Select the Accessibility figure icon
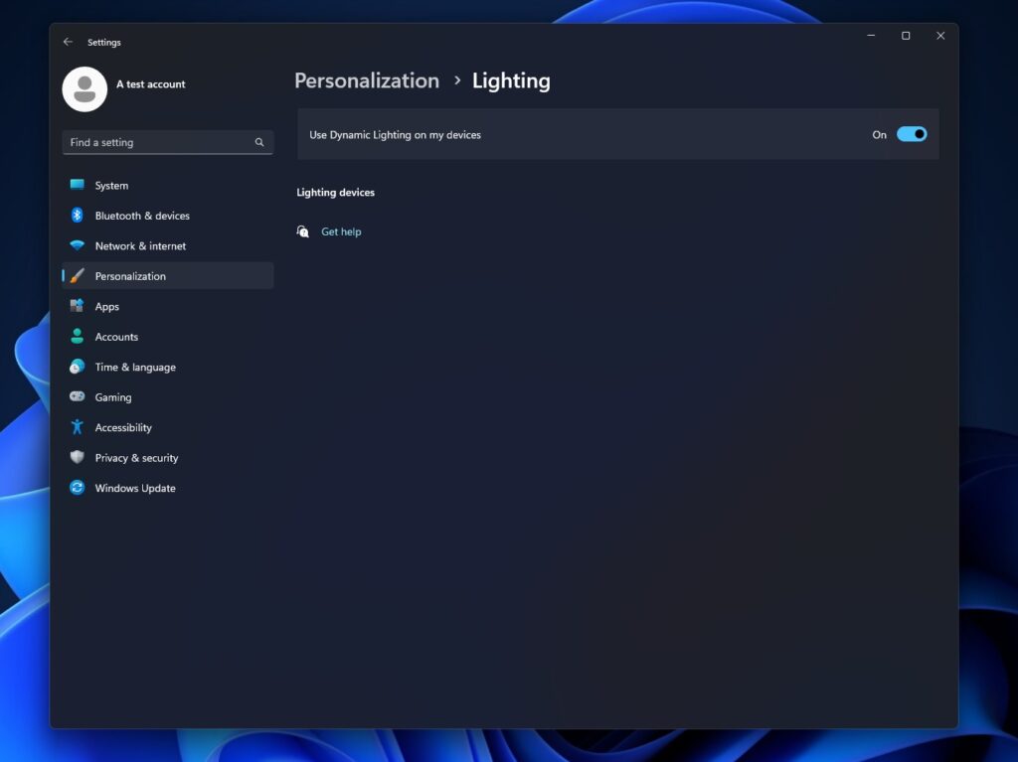This screenshot has height=762, width=1018. click(x=78, y=427)
